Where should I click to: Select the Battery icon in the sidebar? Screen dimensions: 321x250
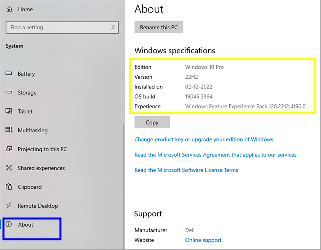point(8,74)
